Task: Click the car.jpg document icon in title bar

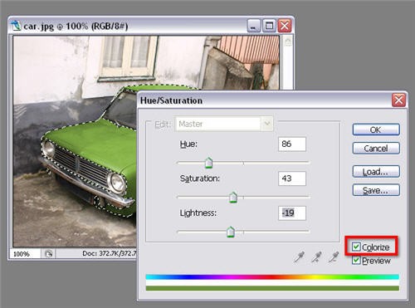Action: point(16,26)
